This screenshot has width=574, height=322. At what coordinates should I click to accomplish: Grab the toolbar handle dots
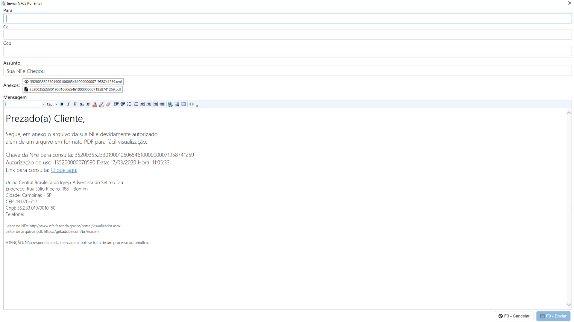tap(6, 104)
